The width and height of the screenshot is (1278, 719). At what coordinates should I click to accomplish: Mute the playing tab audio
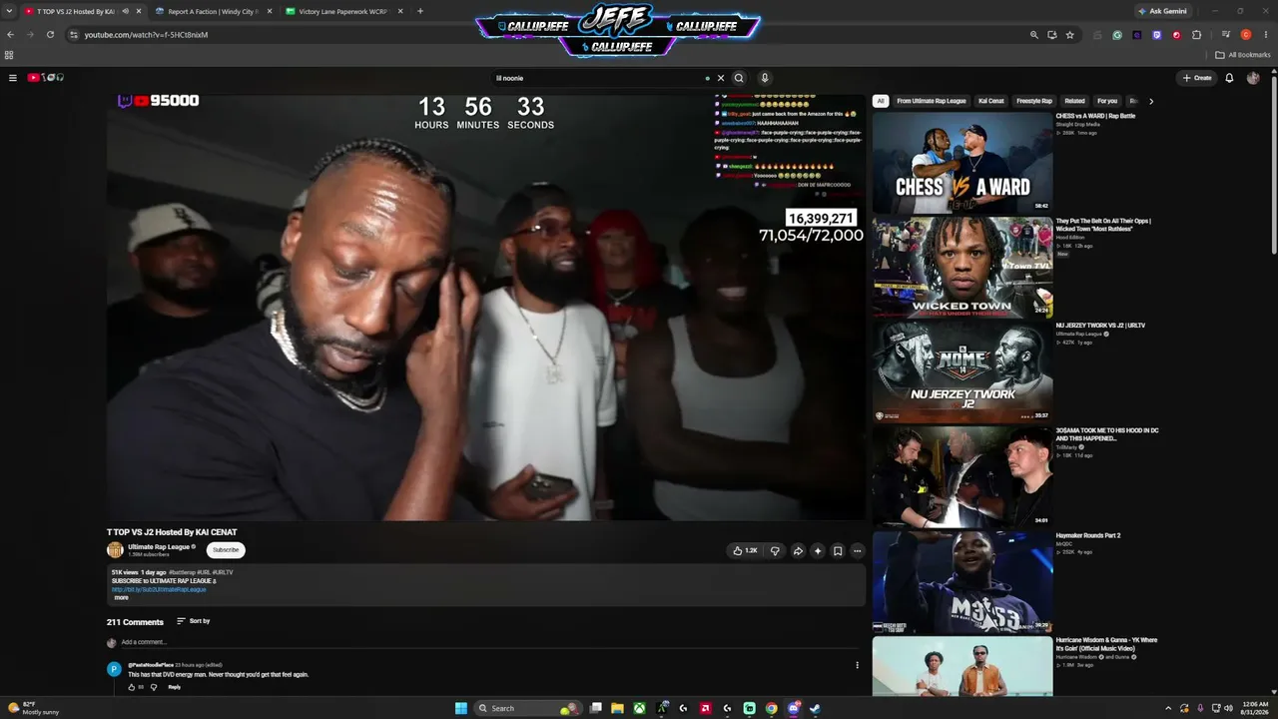(x=125, y=11)
